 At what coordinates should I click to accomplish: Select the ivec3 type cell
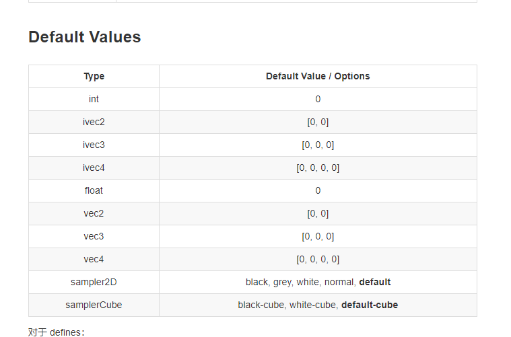(94, 145)
